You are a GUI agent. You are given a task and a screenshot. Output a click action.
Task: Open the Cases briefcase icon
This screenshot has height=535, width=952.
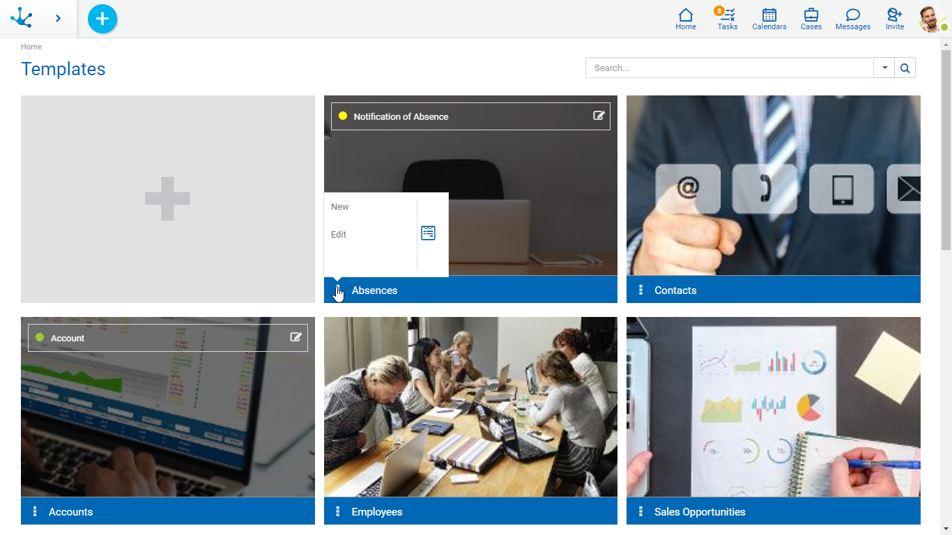coord(811,19)
